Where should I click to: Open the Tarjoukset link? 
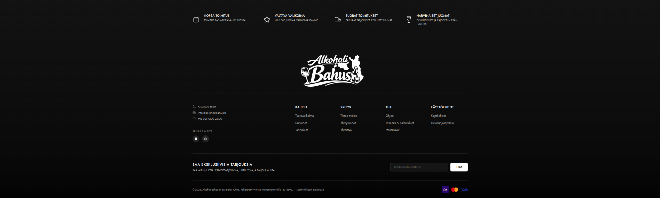(301, 130)
